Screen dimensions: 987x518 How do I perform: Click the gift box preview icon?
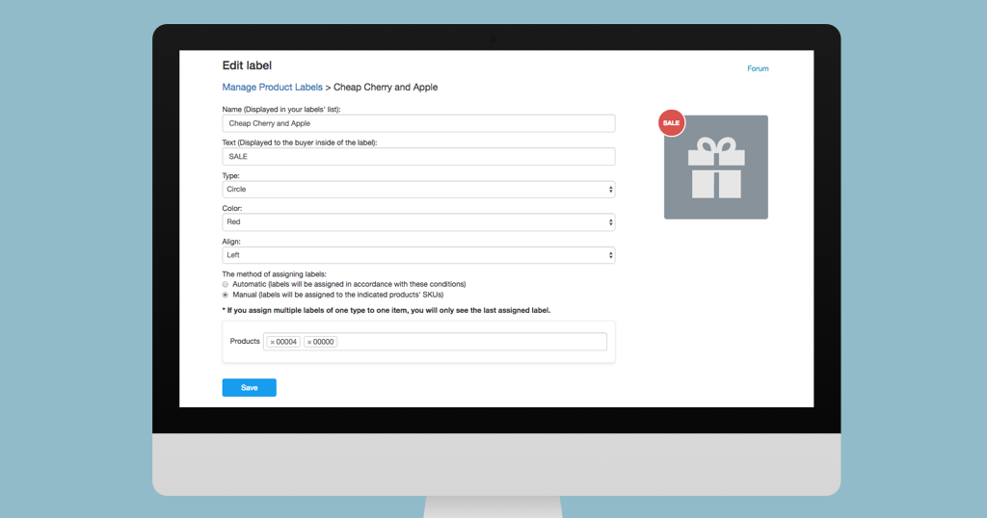(x=716, y=169)
